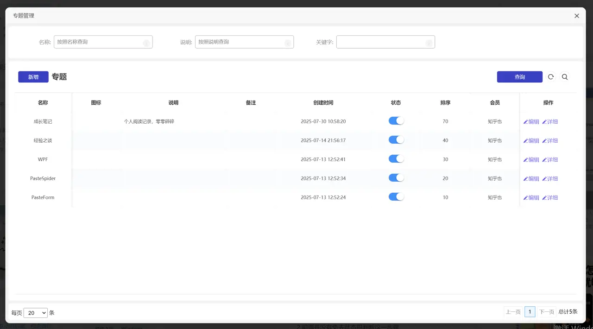This screenshot has height=329, width=593.
Task: Edit the PasteForm row
Action: click(531, 198)
